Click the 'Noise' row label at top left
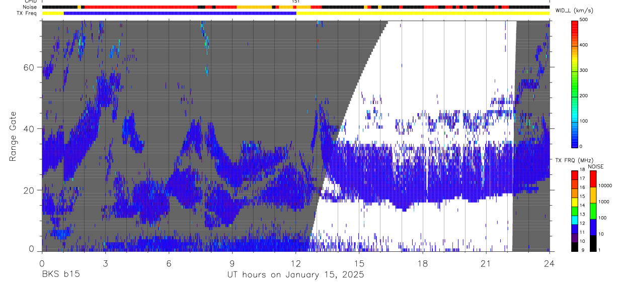This screenshot has width=618, height=285. [x=30, y=7]
